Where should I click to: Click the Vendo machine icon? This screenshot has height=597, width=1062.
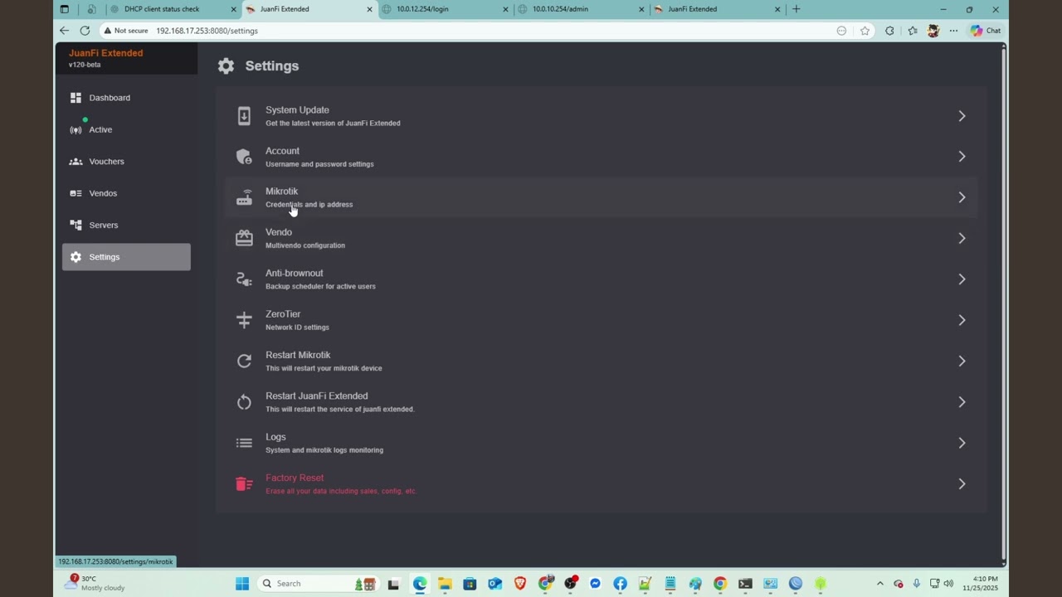[244, 238]
